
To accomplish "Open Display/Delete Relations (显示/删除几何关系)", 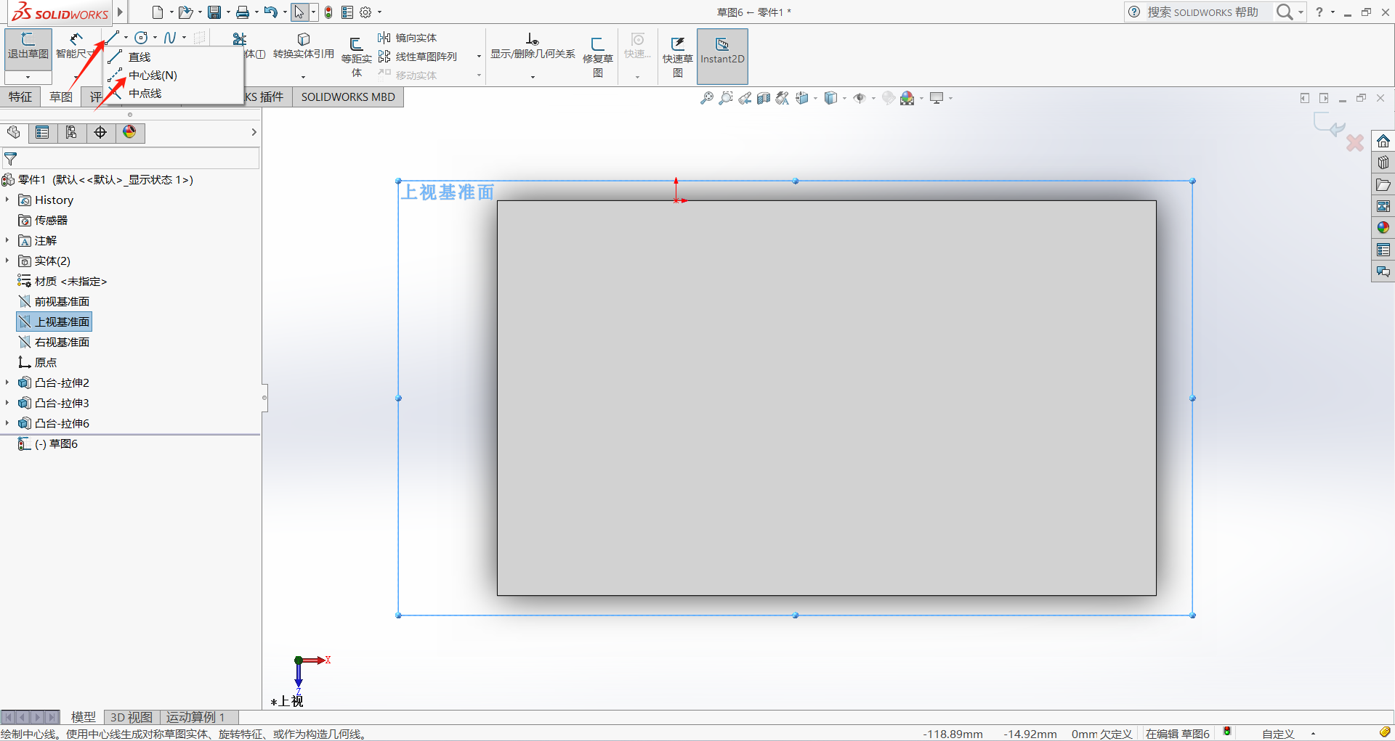I will pos(533,46).
